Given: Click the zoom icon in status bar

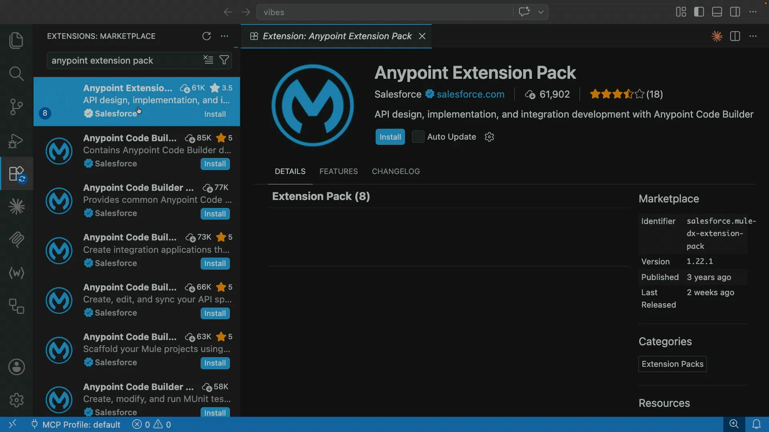Looking at the screenshot, I should coord(734,424).
